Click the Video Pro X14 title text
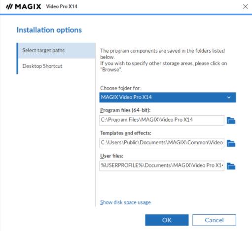The height and width of the screenshot is (231, 252). click(x=62, y=6)
